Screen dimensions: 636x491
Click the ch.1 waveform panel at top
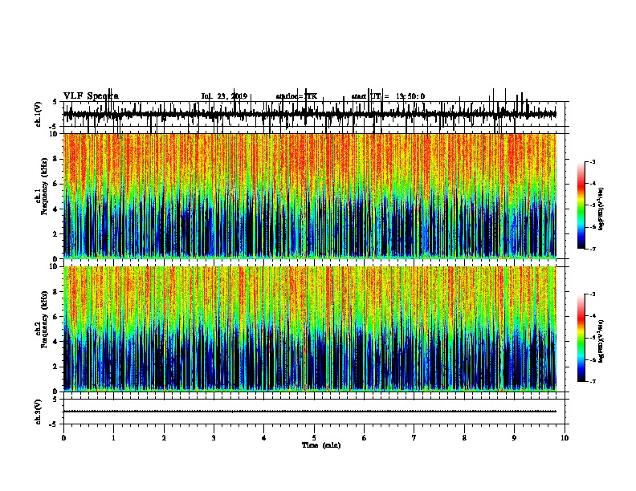pyautogui.click(x=314, y=114)
